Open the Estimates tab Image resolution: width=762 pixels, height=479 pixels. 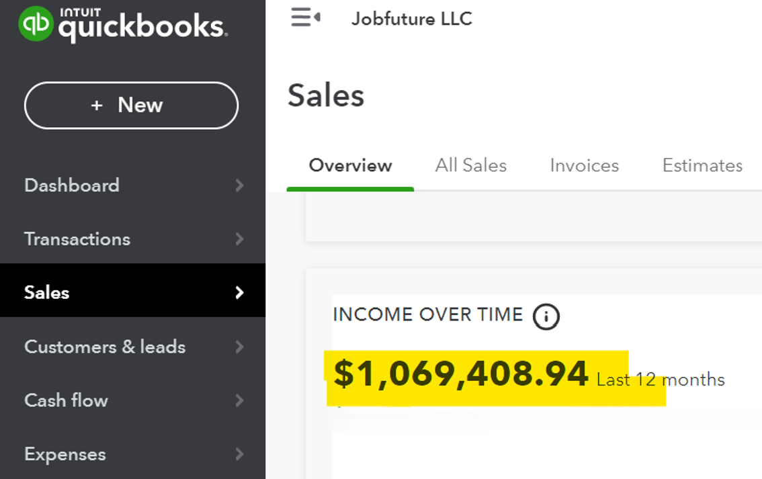[702, 165]
